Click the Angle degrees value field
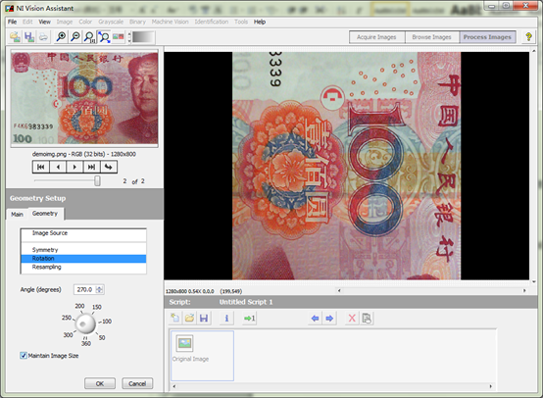This screenshot has width=543, height=398. [x=84, y=289]
